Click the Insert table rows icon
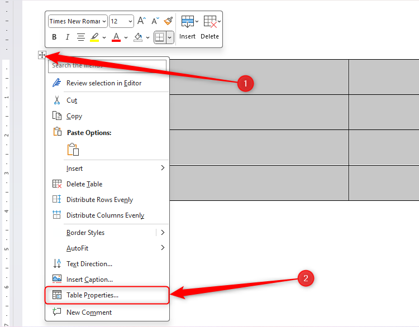Viewport: 419px width, 327px height. coord(188,21)
